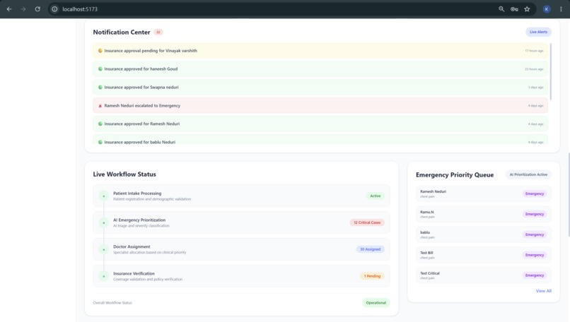Click green icon on haneesh Goud notification
The width and height of the screenshot is (570, 322).
tap(100, 69)
